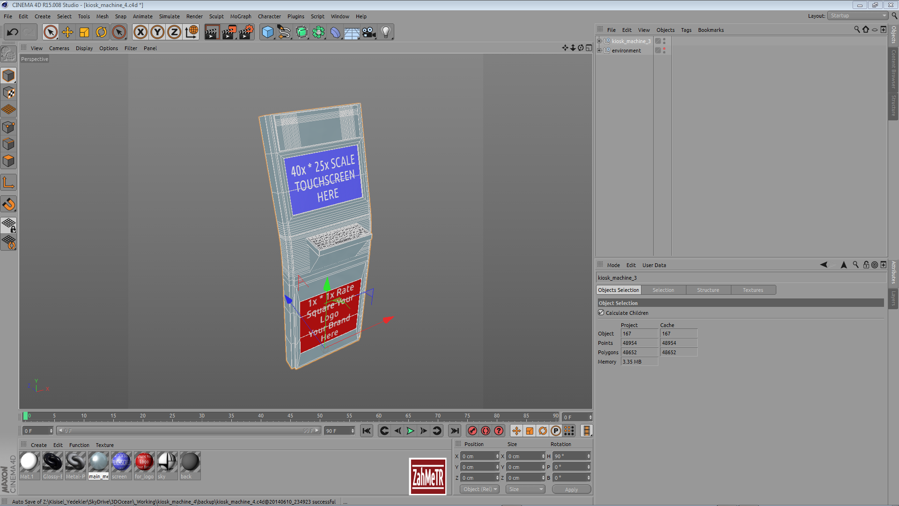This screenshot has height=506, width=899.
Task: Click the Apply button
Action: tap(571, 489)
